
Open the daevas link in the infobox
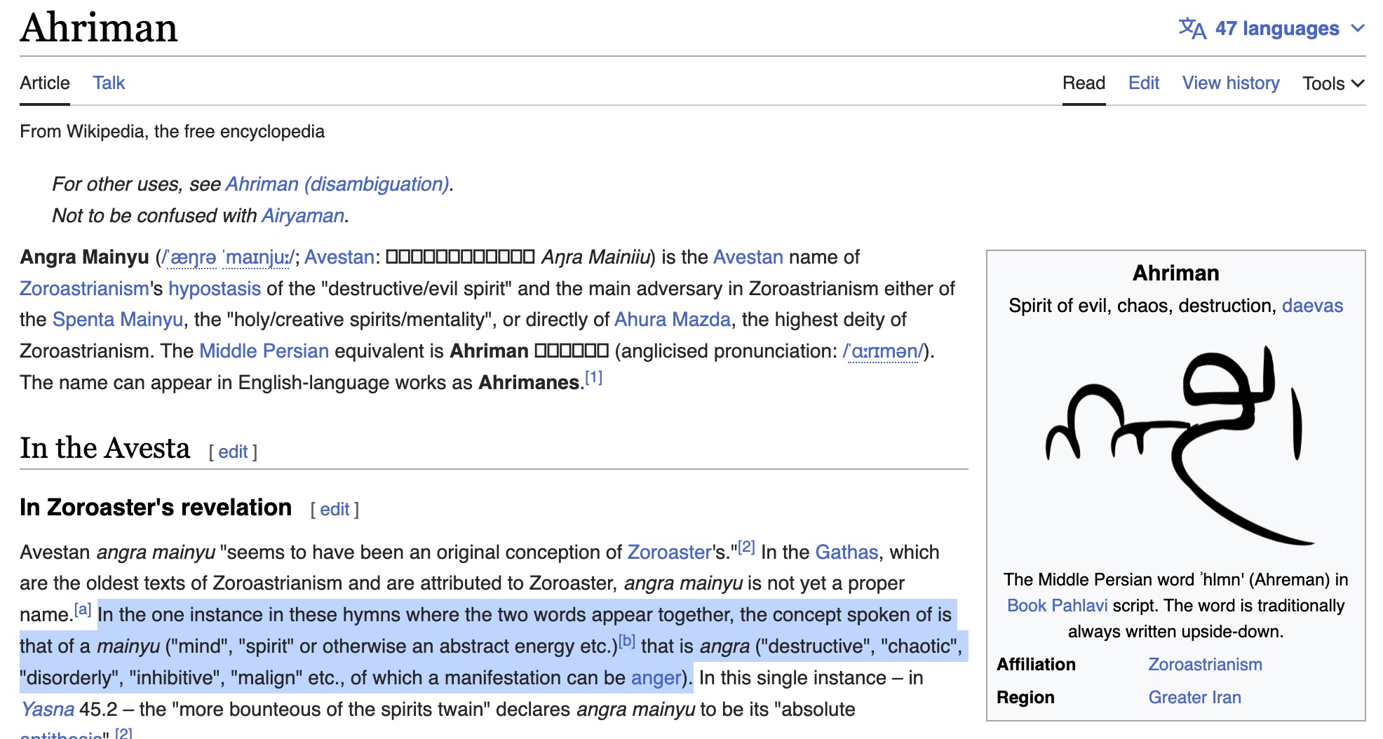(x=1312, y=306)
